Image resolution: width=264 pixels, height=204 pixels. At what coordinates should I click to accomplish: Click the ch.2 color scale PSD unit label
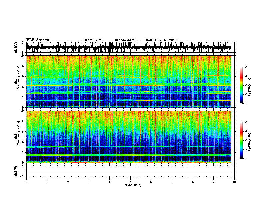click(250, 142)
